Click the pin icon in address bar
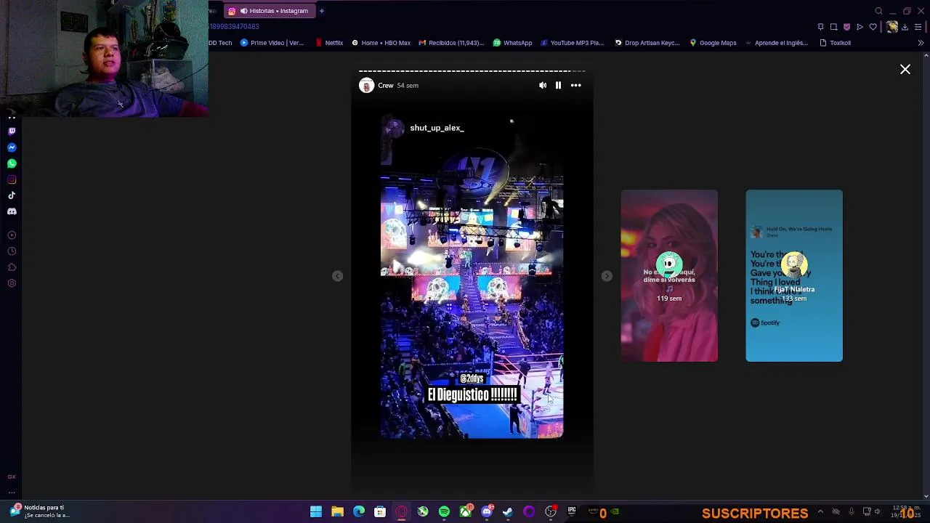This screenshot has height=523, width=930. pos(820,27)
